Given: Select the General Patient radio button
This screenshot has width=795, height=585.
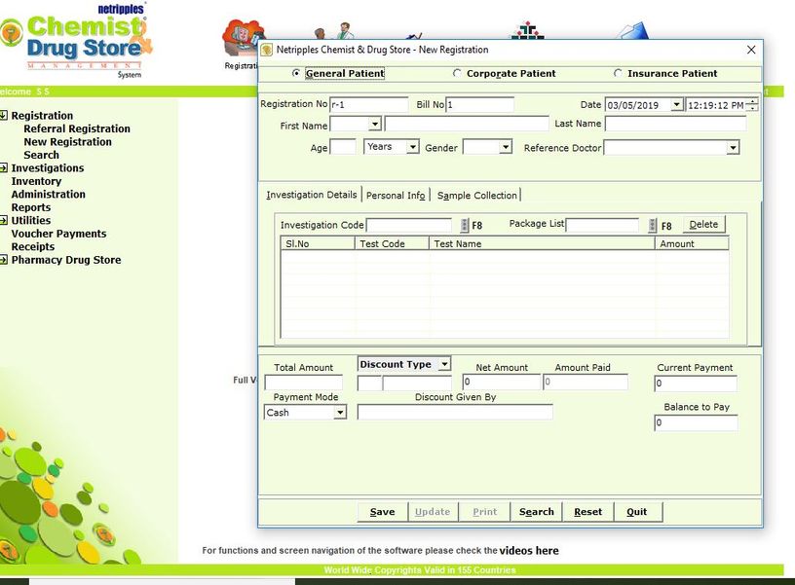Looking at the screenshot, I should click(296, 73).
